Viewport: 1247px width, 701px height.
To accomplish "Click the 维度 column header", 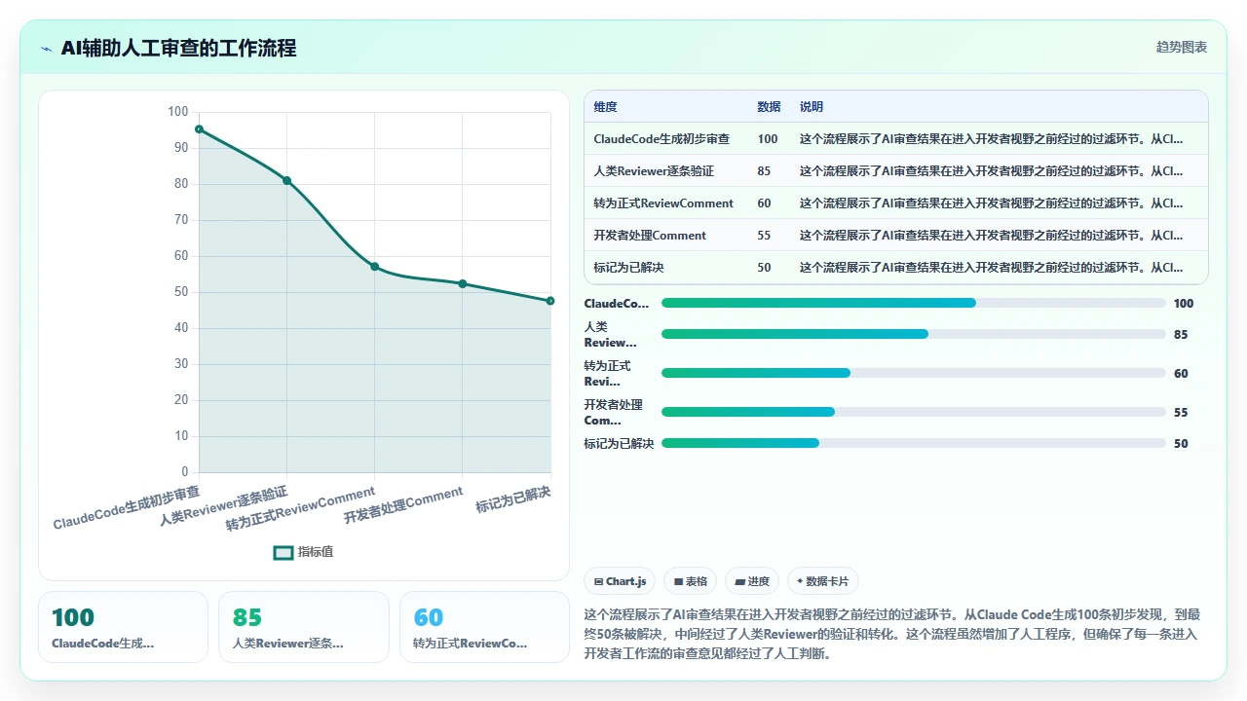I will click(605, 107).
